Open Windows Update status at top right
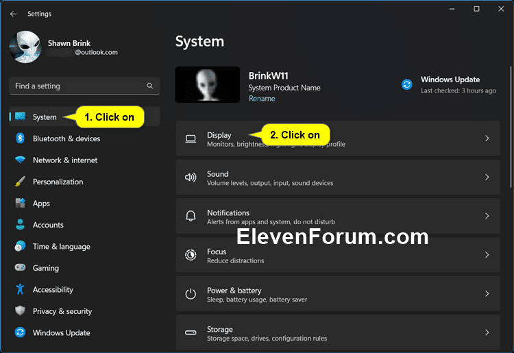Screen dimensions: 514x353 point(448,84)
